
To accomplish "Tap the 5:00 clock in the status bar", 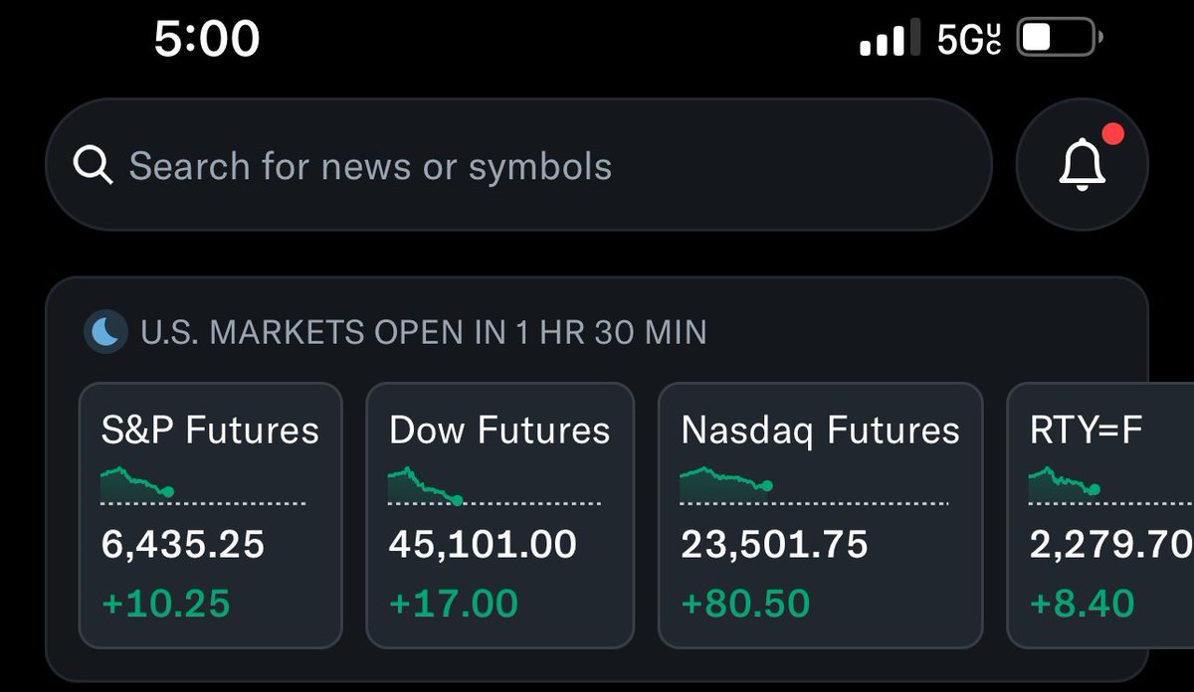I will point(207,39).
